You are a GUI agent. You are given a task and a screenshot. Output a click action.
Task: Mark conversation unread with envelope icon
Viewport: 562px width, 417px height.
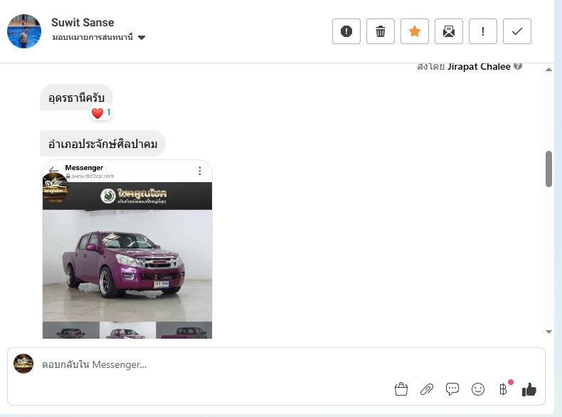pyautogui.click(x=449, y=31)
